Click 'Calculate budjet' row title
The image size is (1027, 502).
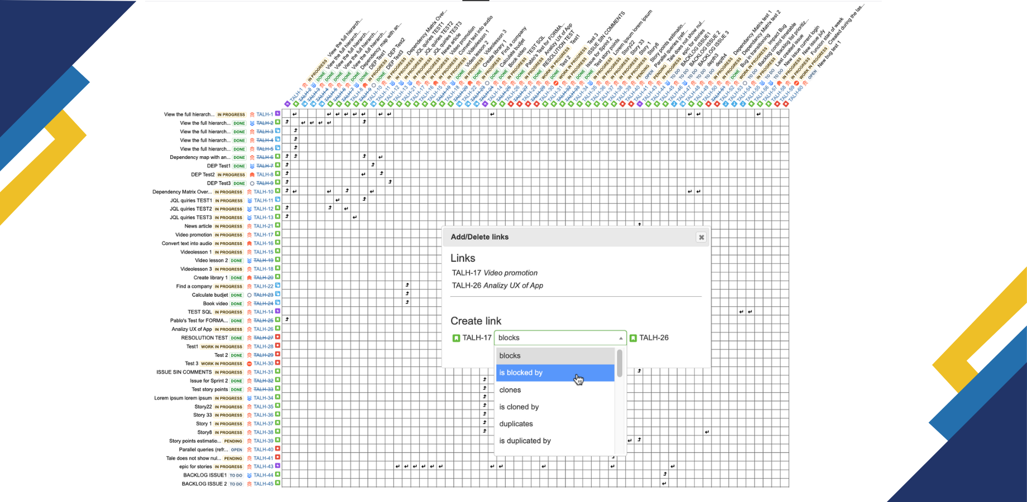coord(210,295)
